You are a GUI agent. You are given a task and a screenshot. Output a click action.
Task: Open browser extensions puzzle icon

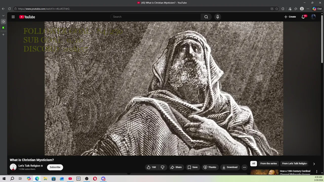coord(283,9)
